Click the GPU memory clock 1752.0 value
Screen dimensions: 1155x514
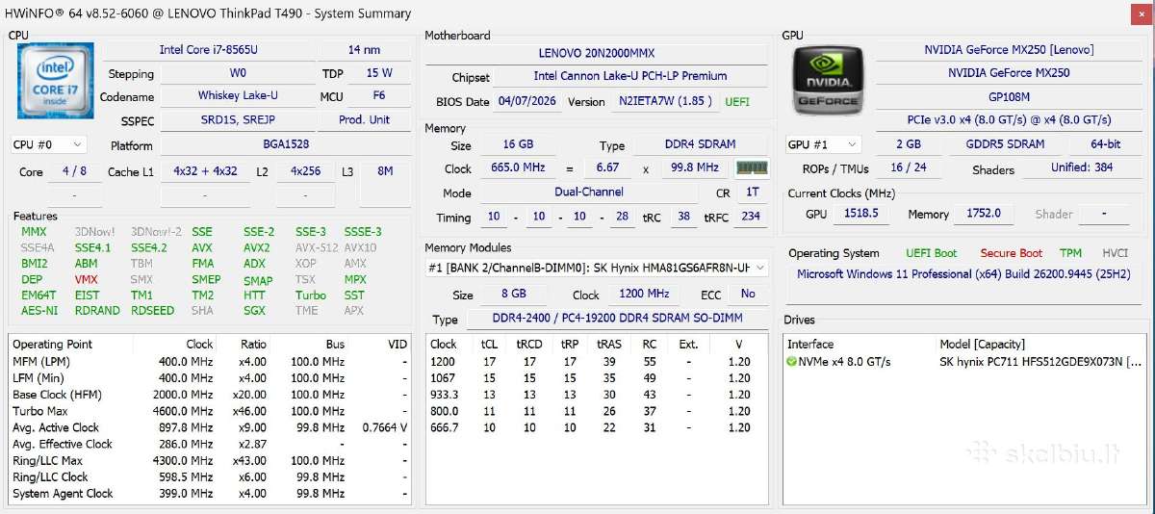[982, 213]
